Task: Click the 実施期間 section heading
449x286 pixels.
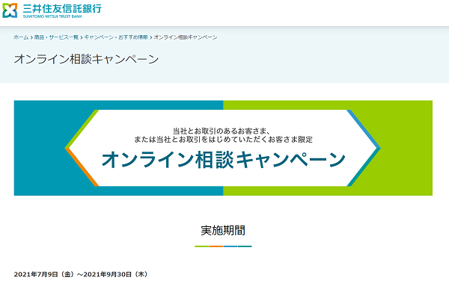Action: click(223, 230)
